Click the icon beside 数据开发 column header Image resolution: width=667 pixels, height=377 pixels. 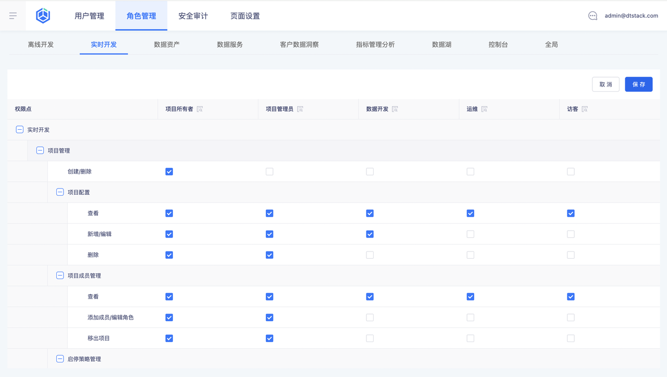click(394, 109)
